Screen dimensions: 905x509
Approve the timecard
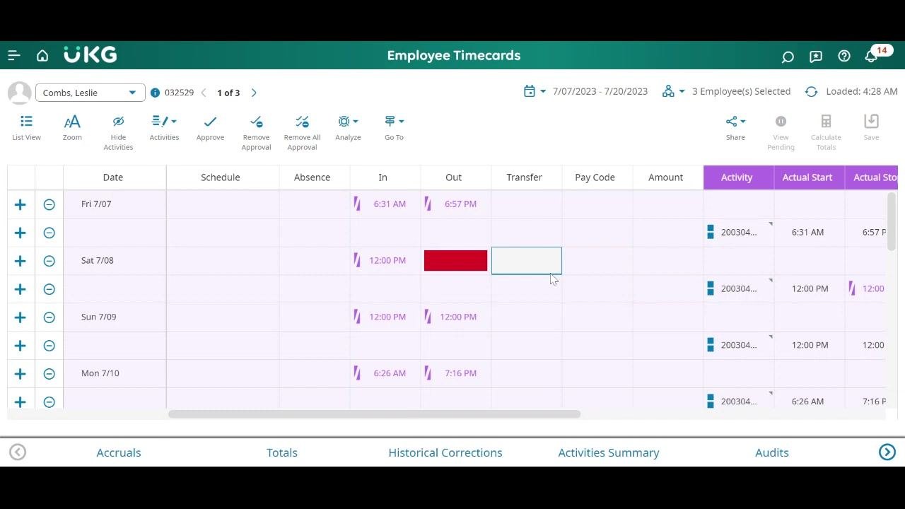(x=210, y=127)
